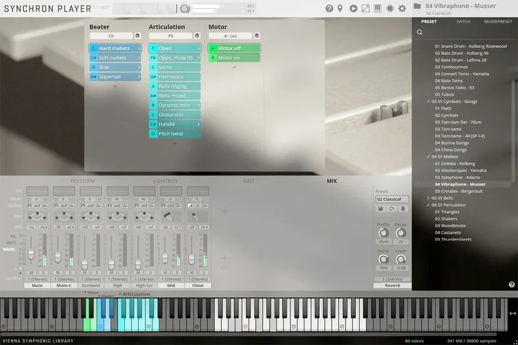Click the reverb Decay knob
This screenshot has width=518, height=345.
pyautogui.click(x=400, y=233)
